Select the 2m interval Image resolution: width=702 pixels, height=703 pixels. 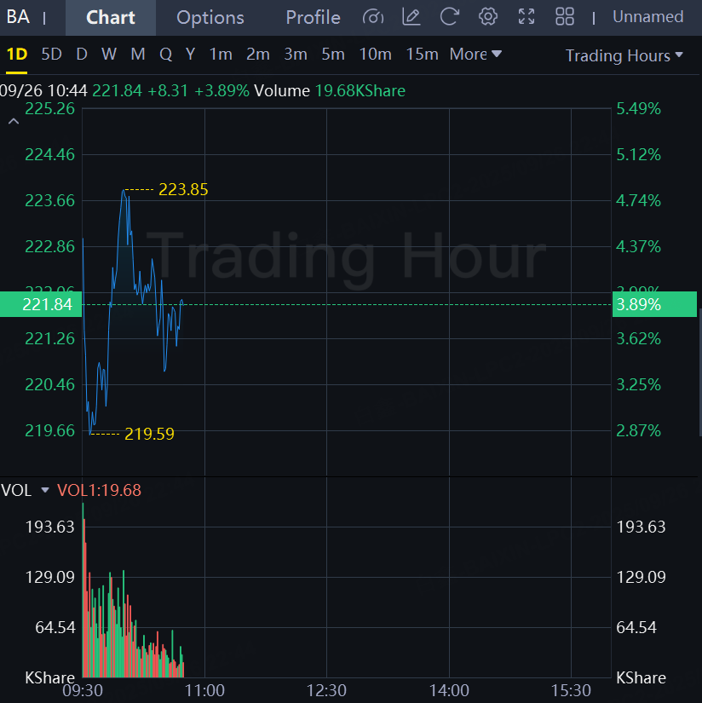(x=258, y=55)
